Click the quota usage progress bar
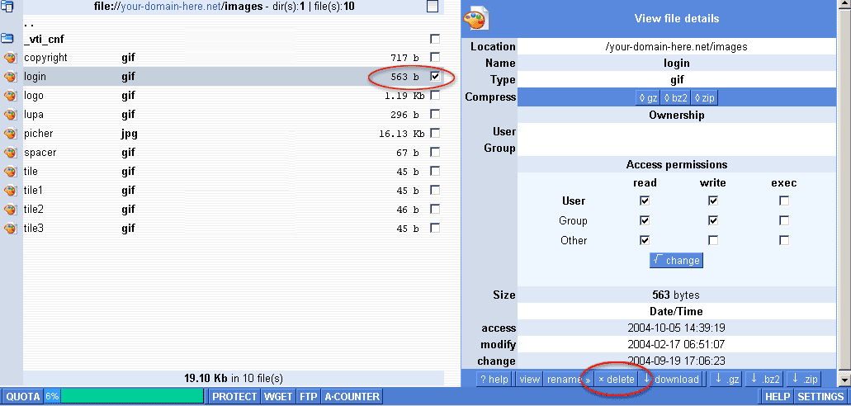Image resolution: width=851 pixels, height=406 pixels. coord(132,397)
